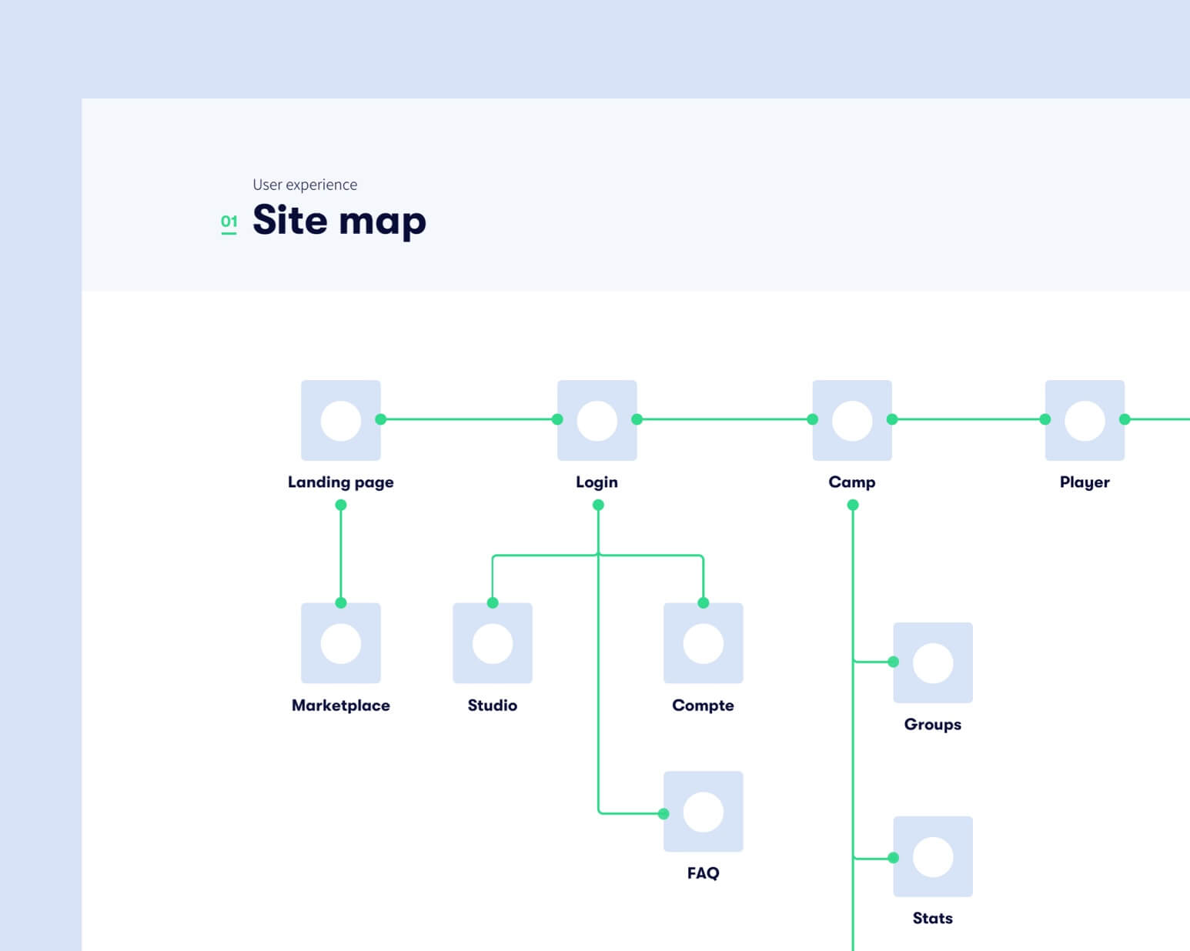Screen dimensions: 1190x951
Task: Select the Login node icon
Action: pyautogui.click(x=597, y=420)
